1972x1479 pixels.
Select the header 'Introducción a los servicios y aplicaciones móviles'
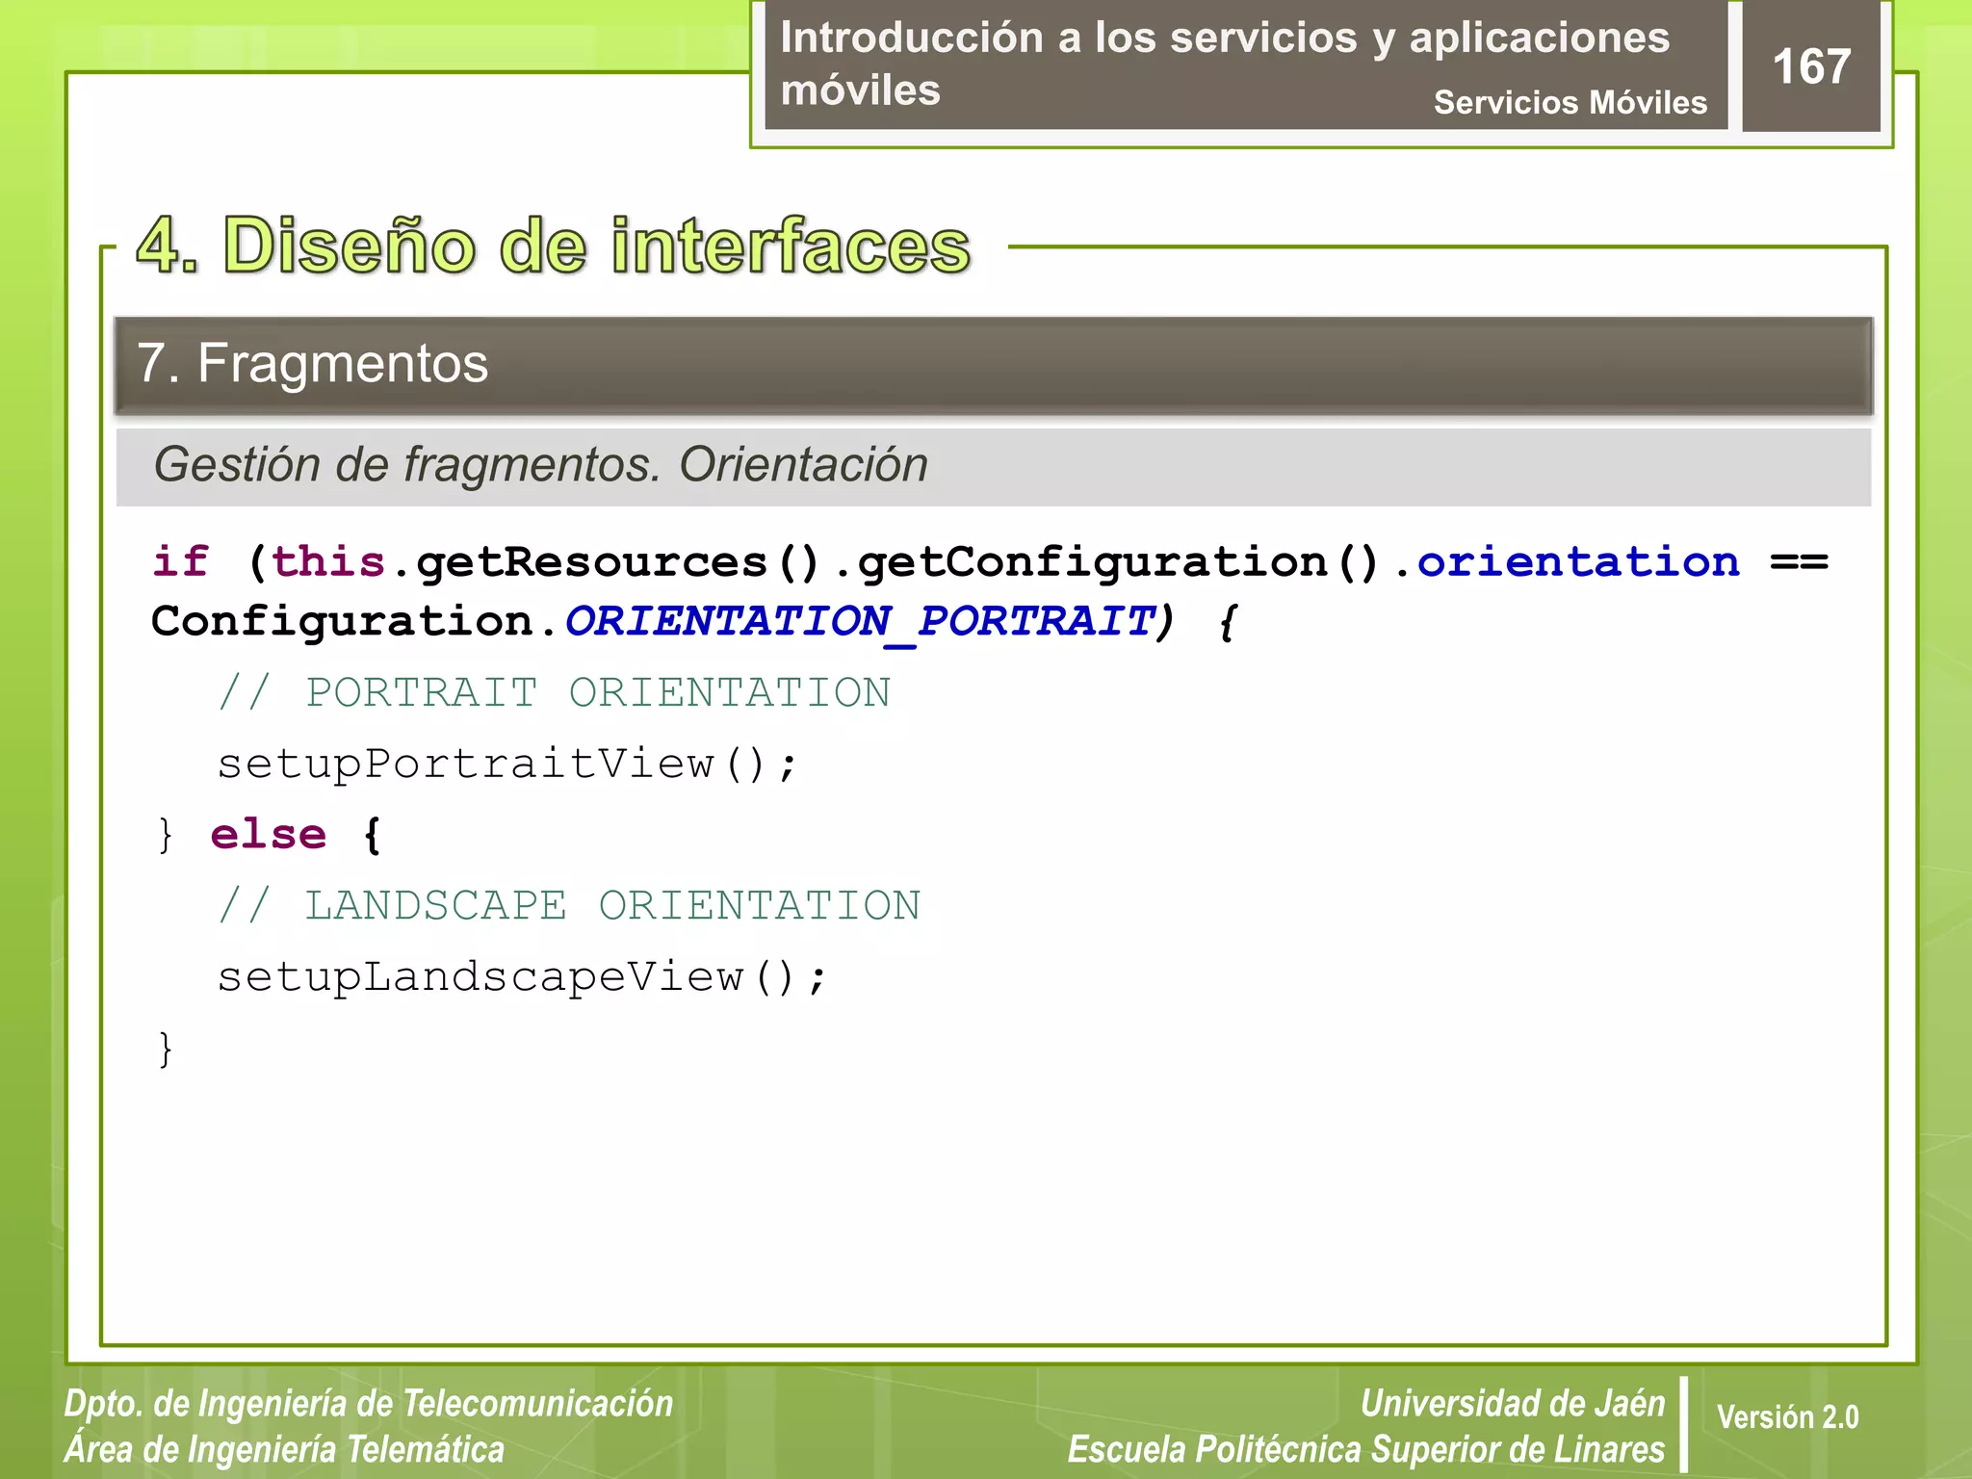1225,64
